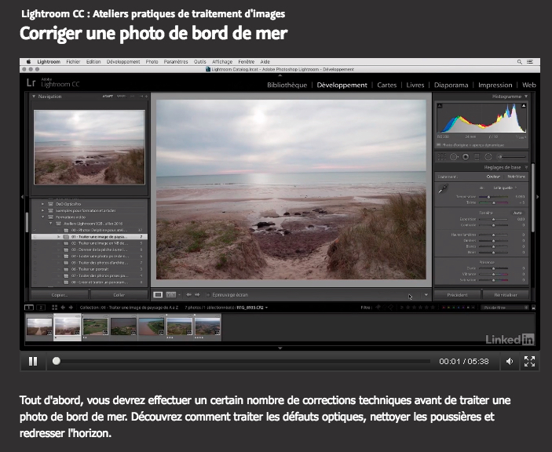Screen dimensions: 552x452
Task: Go forward using filmstrip right arrow
Action: coord(71,308)
